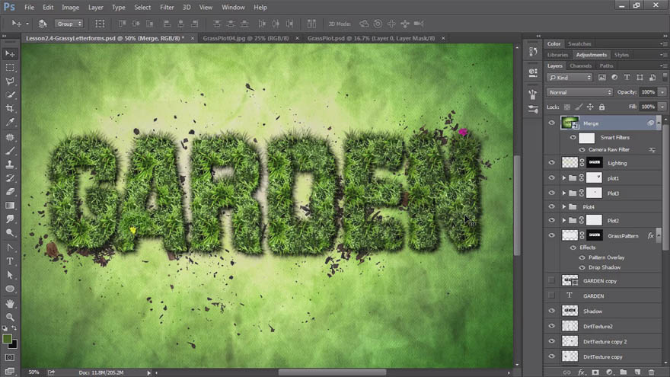Select the Path Selection tool
The image size is (670, 377).
[x=10, y=275]
